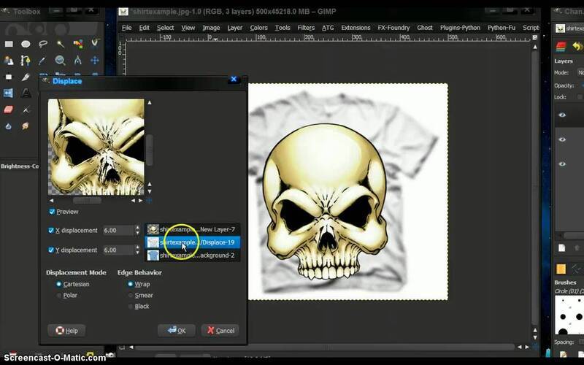The width and height of the screenshot is (584, 365).
Task: Select the Zoom magnifier tool
Action: click(60, 61)
